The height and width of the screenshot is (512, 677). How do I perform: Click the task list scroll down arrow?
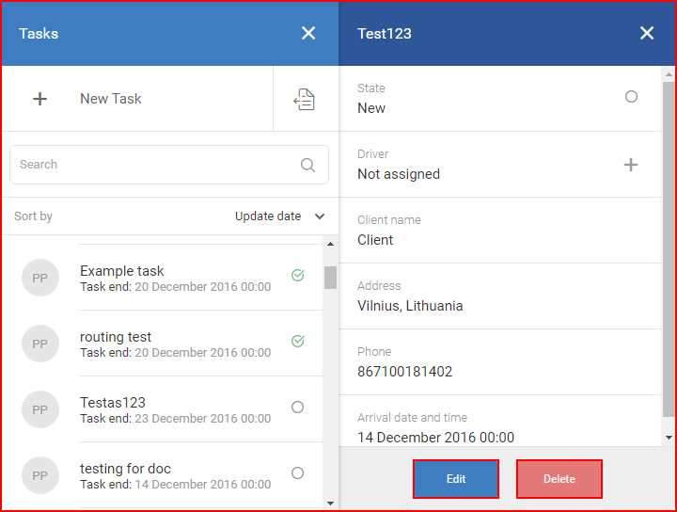pyautogui.click(x=330, y=503)
